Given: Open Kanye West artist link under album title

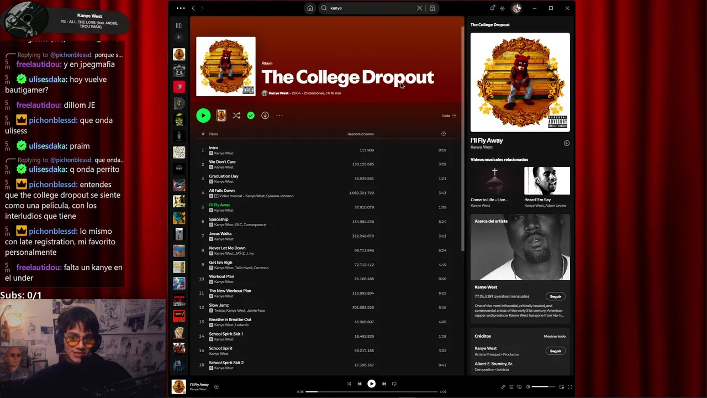Looking at the screenshot, I should [278, 93].
